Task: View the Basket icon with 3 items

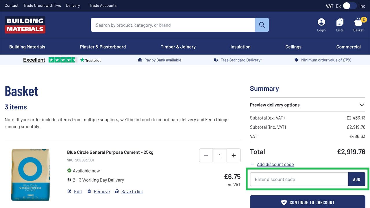Action: click(x=358, y=23)
